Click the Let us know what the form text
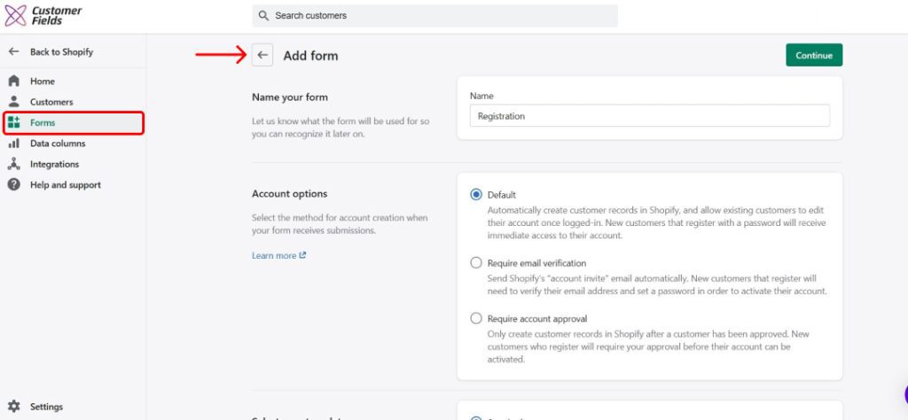 click(340, 128)
